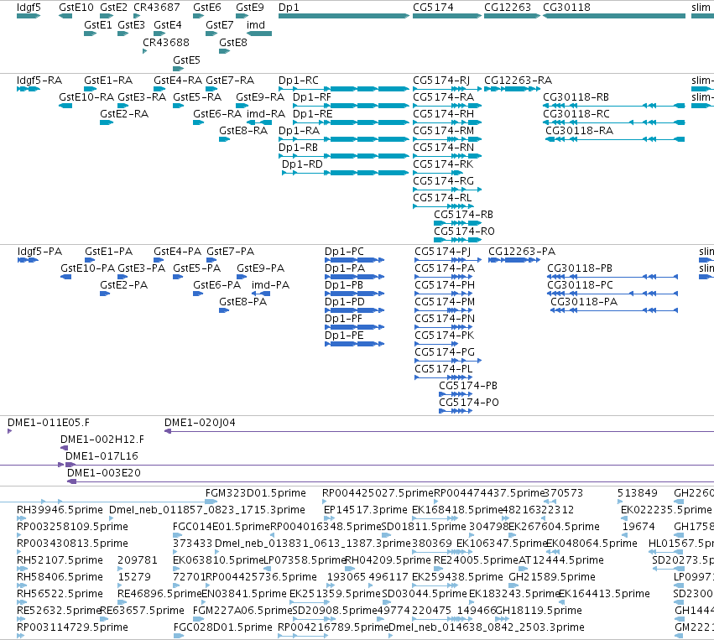Viewport: 714px width, 640px height.
Task: Click protein Idgf5-PA label
Action: point(39,252)
